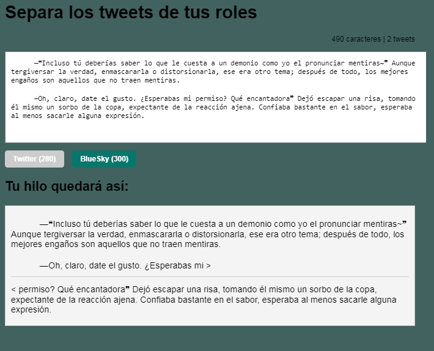Image resolution: width=434 pixels, height=351 pixels.
Task: Click empty space at bottom of the text editor
Action: (x=214, y=131)
